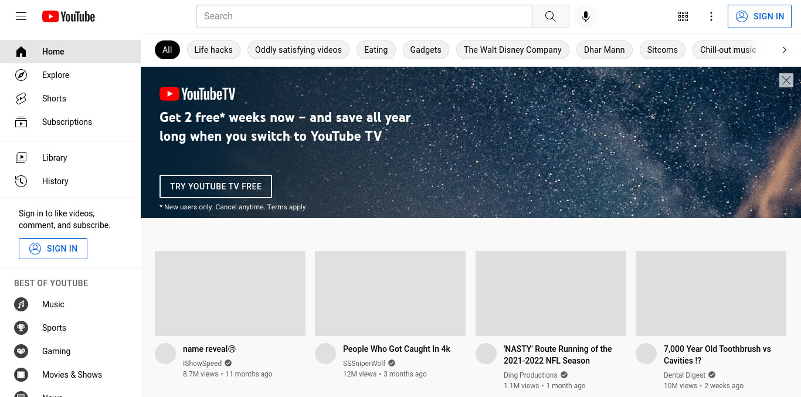Viewport: 801px width, 397px height.
Task: Open the three-dot settings menu
Action: pos(711,16)
